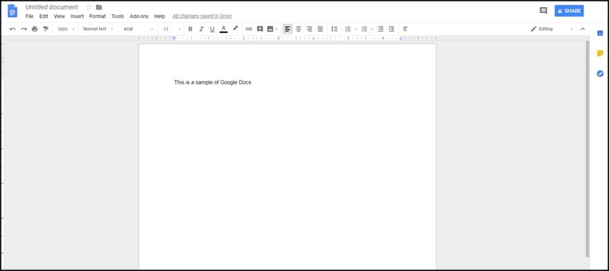
Task: Open the Arial font dropdown
Action: (x=138, y=29)
